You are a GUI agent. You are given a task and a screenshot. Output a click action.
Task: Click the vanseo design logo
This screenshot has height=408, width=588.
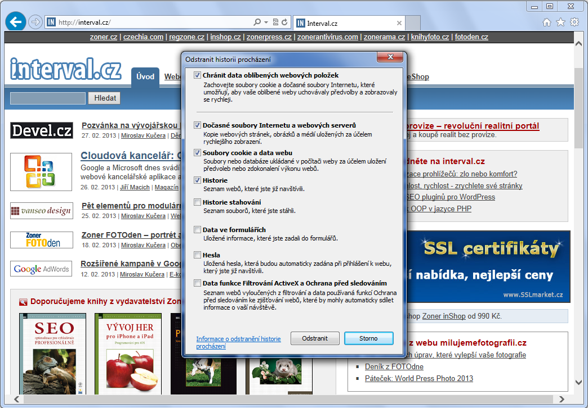click(x=41, y=211)
